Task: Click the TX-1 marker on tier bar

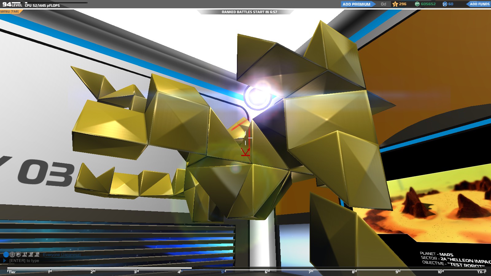Action: tap(481, 272)
